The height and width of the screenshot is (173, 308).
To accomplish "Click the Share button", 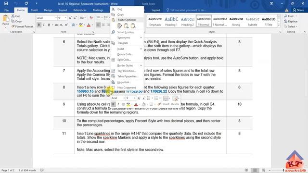I will pos(298,10).
